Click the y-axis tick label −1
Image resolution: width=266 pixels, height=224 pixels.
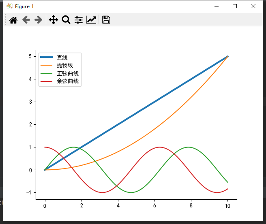(29, 192)
